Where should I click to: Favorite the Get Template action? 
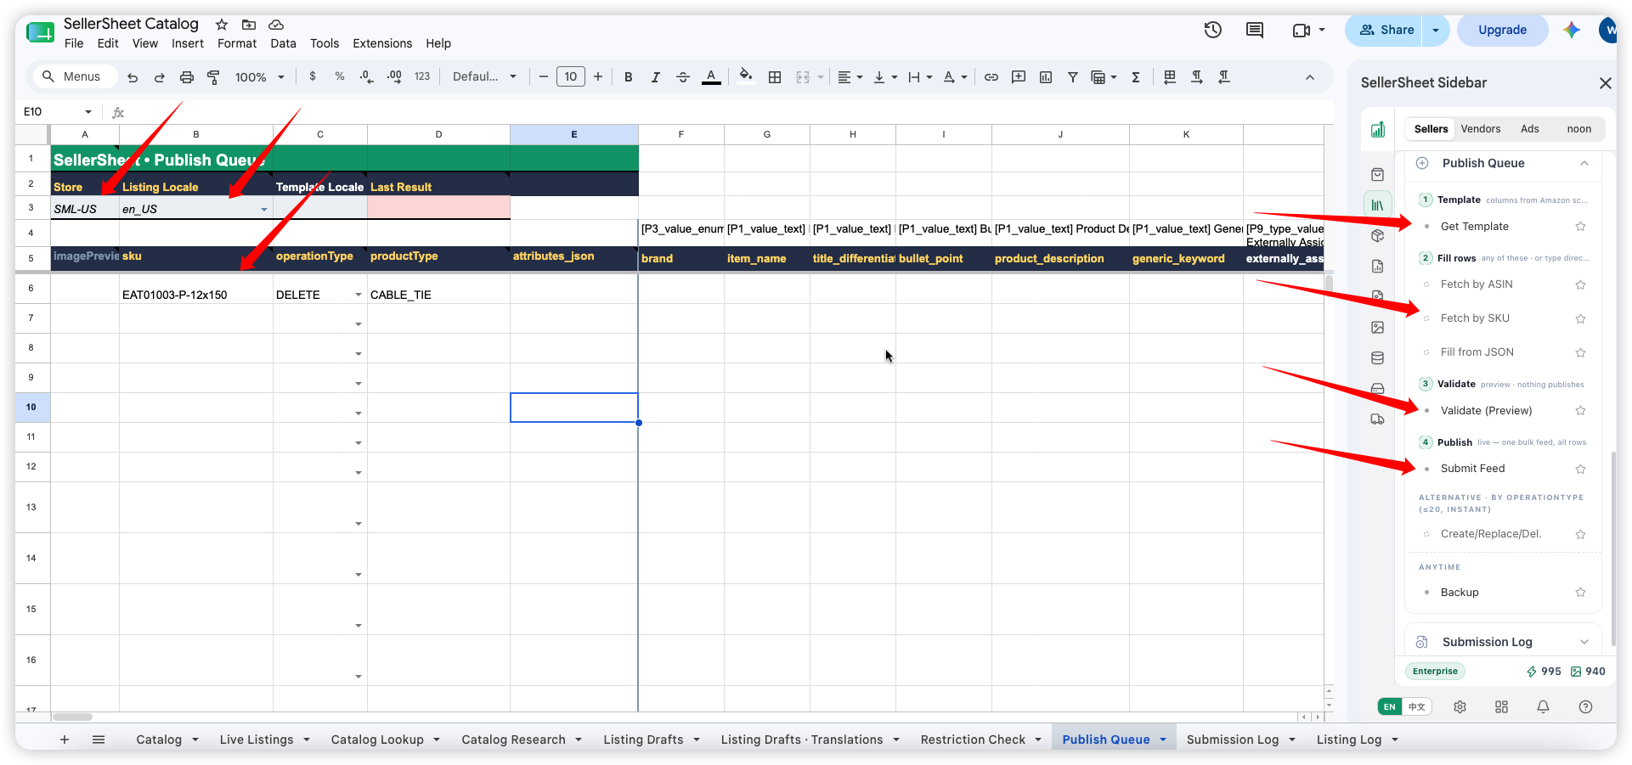click(x=1581, y=227)
